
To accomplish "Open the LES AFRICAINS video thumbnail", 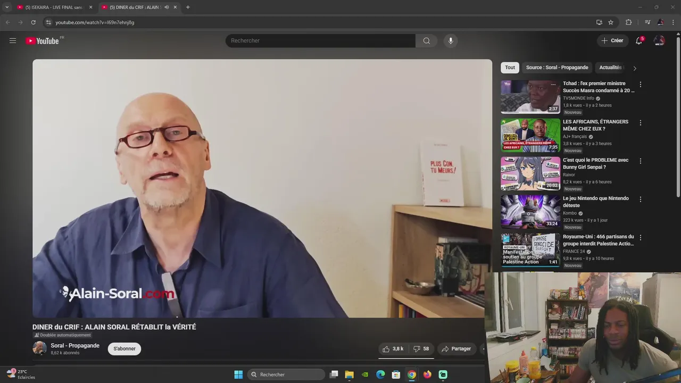I will [530, 135].
